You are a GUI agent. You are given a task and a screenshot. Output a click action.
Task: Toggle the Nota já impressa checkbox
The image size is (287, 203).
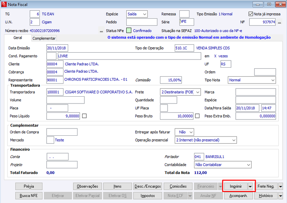pos(251,14)
